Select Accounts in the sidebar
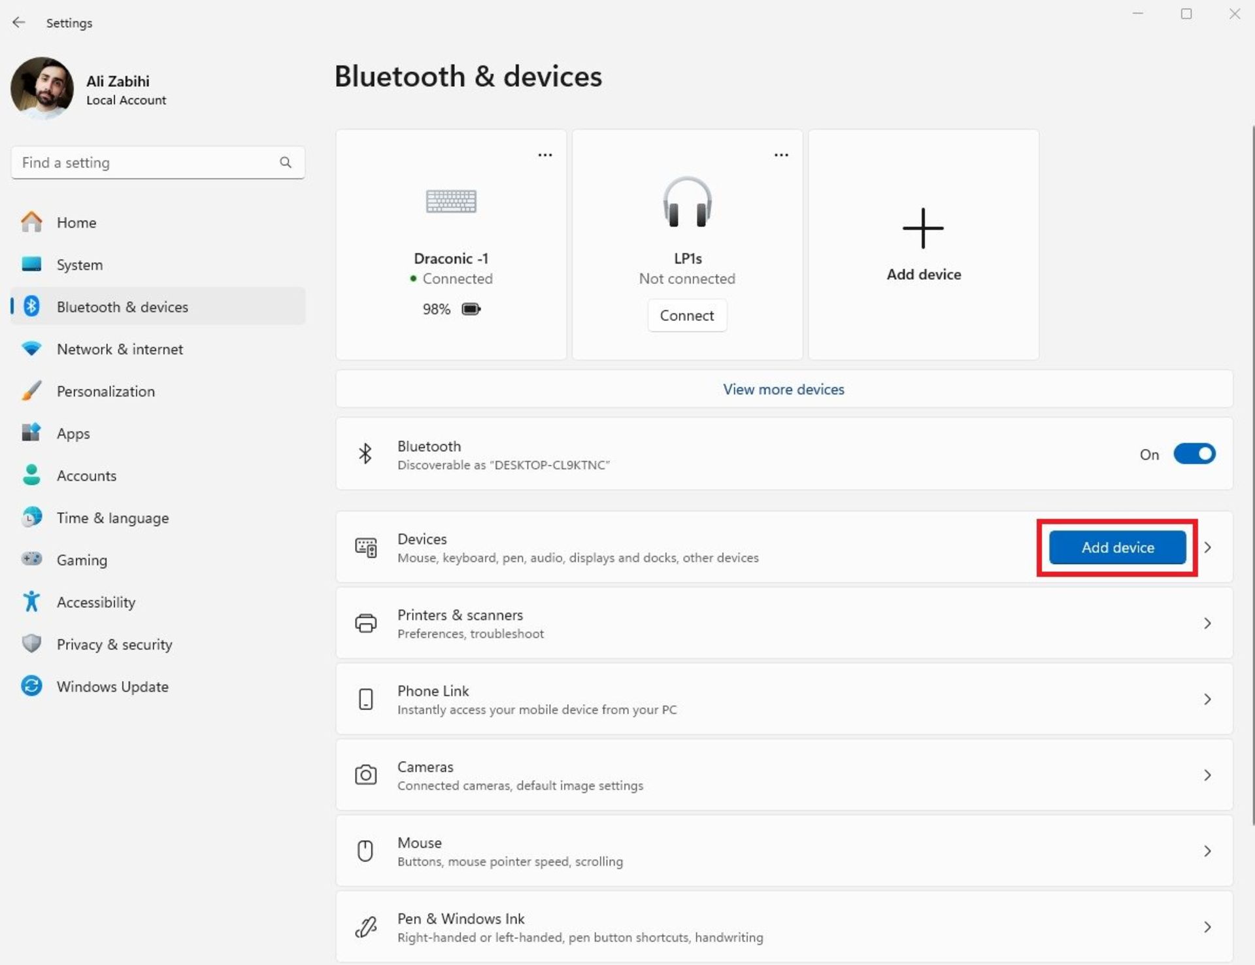The width and height of the screenshot is (1255, 965). [x=86, y=475]
